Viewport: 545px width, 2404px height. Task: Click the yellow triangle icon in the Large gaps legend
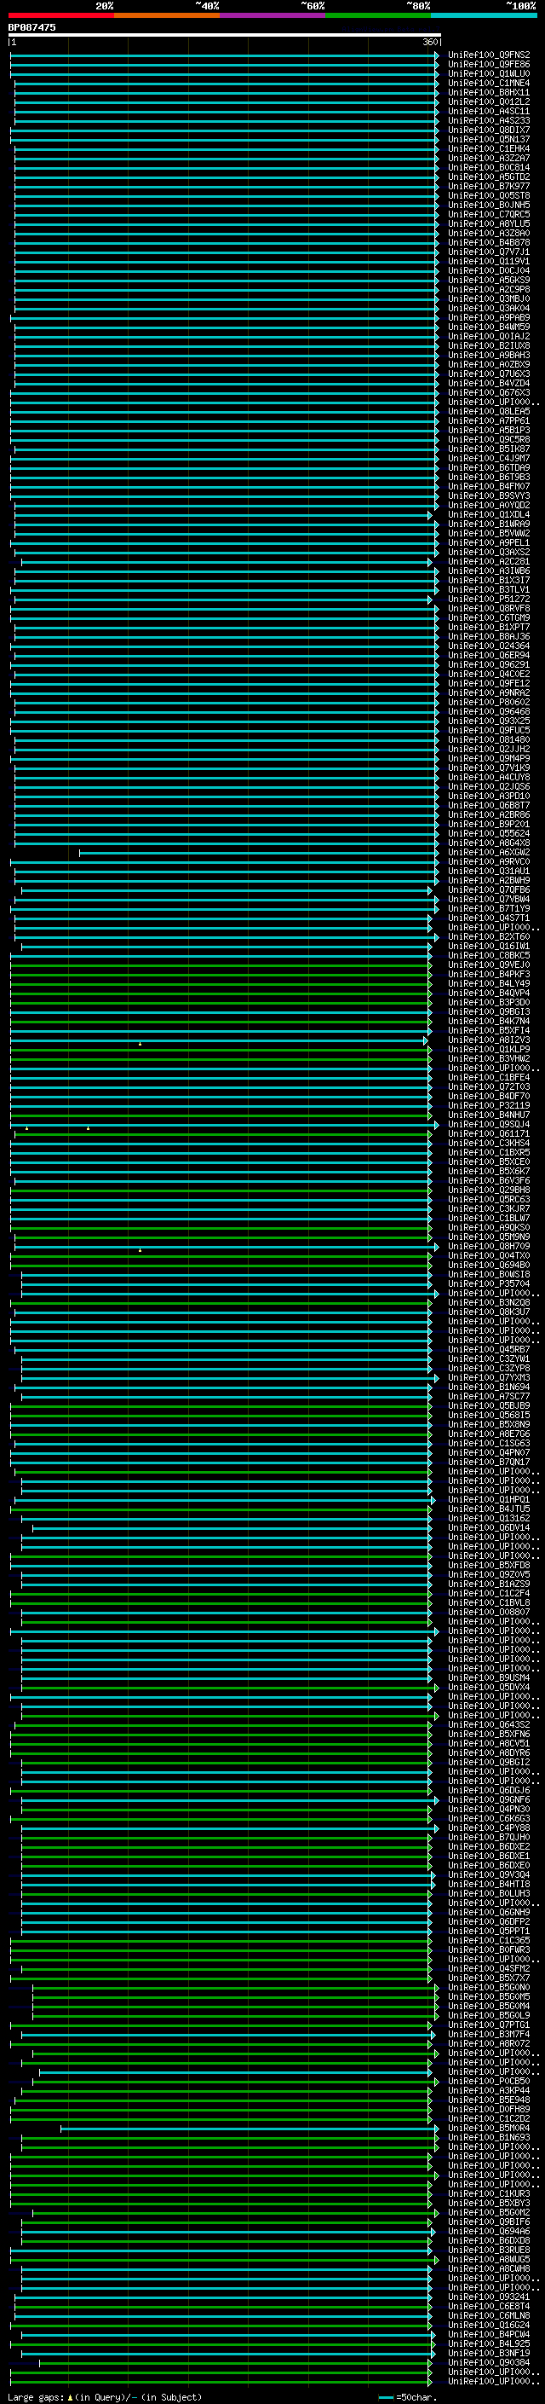(70, 2397)
